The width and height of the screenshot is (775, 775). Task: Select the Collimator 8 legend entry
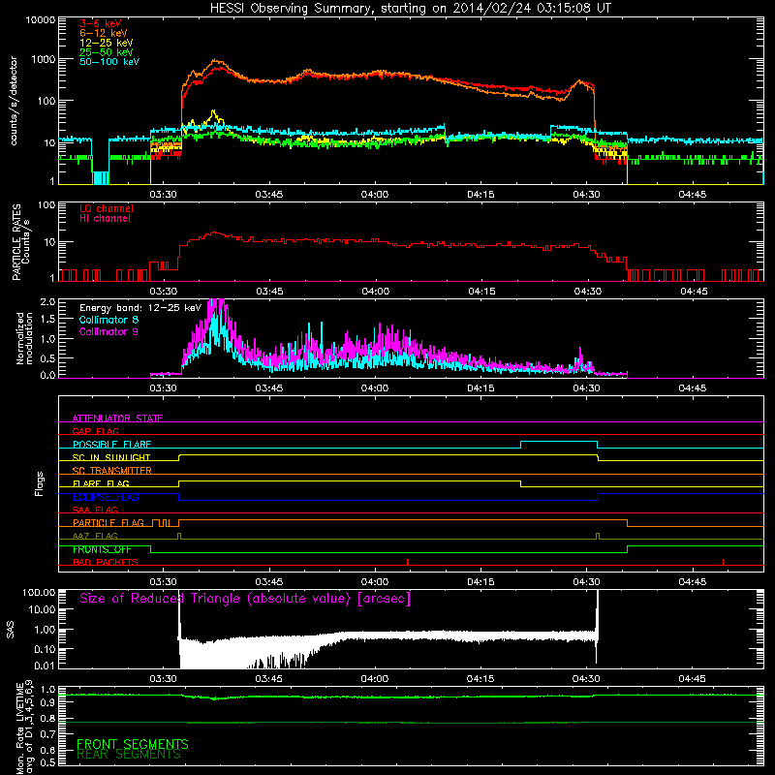click(108, 320)
